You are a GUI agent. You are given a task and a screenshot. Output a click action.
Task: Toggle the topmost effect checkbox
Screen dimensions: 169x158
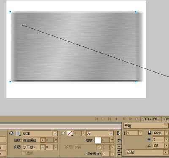[119, 147]
